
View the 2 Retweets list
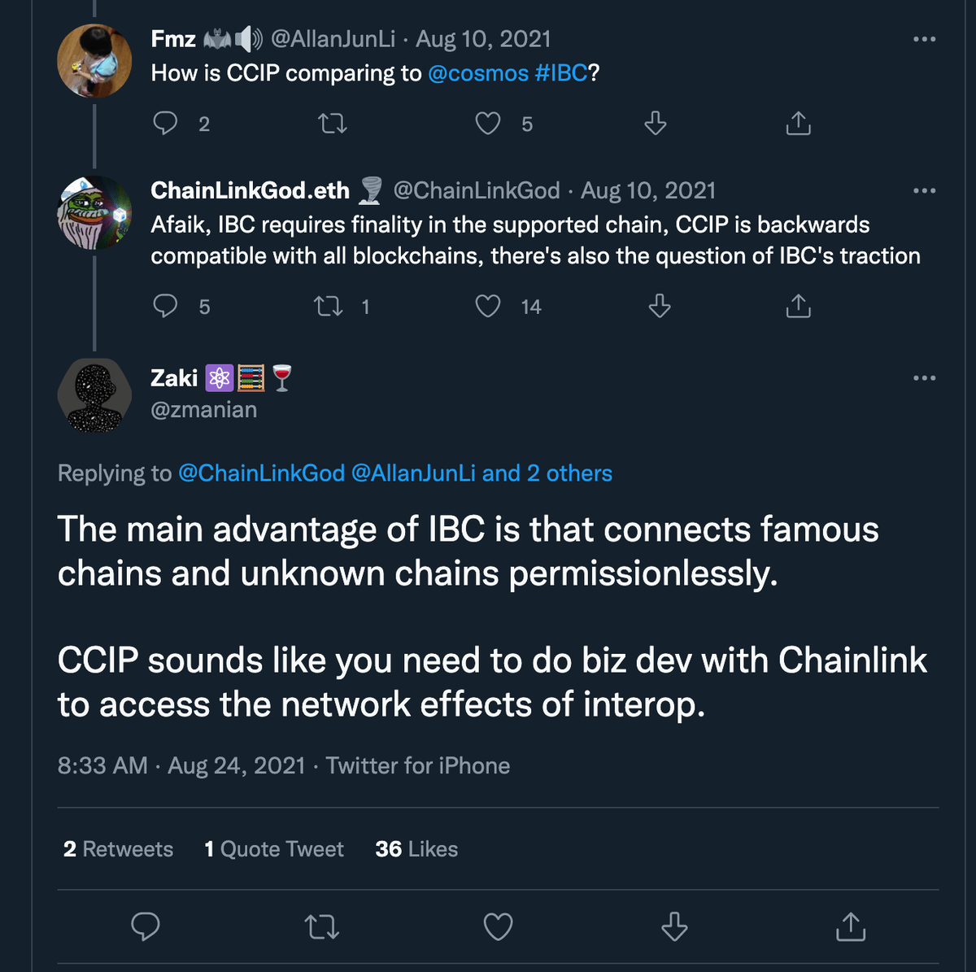point(119,849)
